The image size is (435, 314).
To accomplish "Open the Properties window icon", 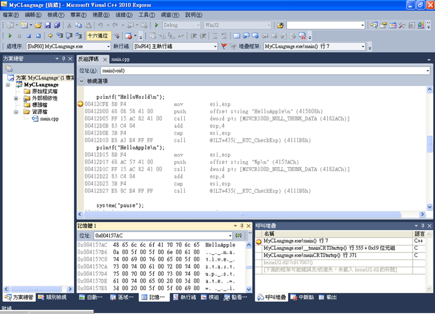I will [383, 25].
